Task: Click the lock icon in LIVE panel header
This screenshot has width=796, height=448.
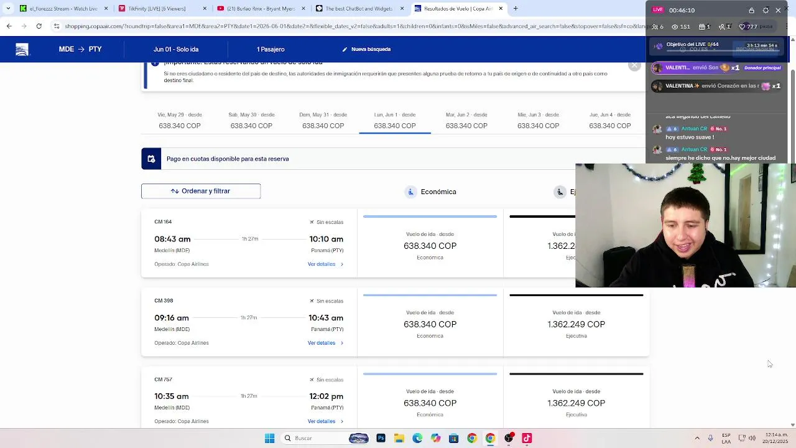Action: pyautogui.click(x=751, y=10)
